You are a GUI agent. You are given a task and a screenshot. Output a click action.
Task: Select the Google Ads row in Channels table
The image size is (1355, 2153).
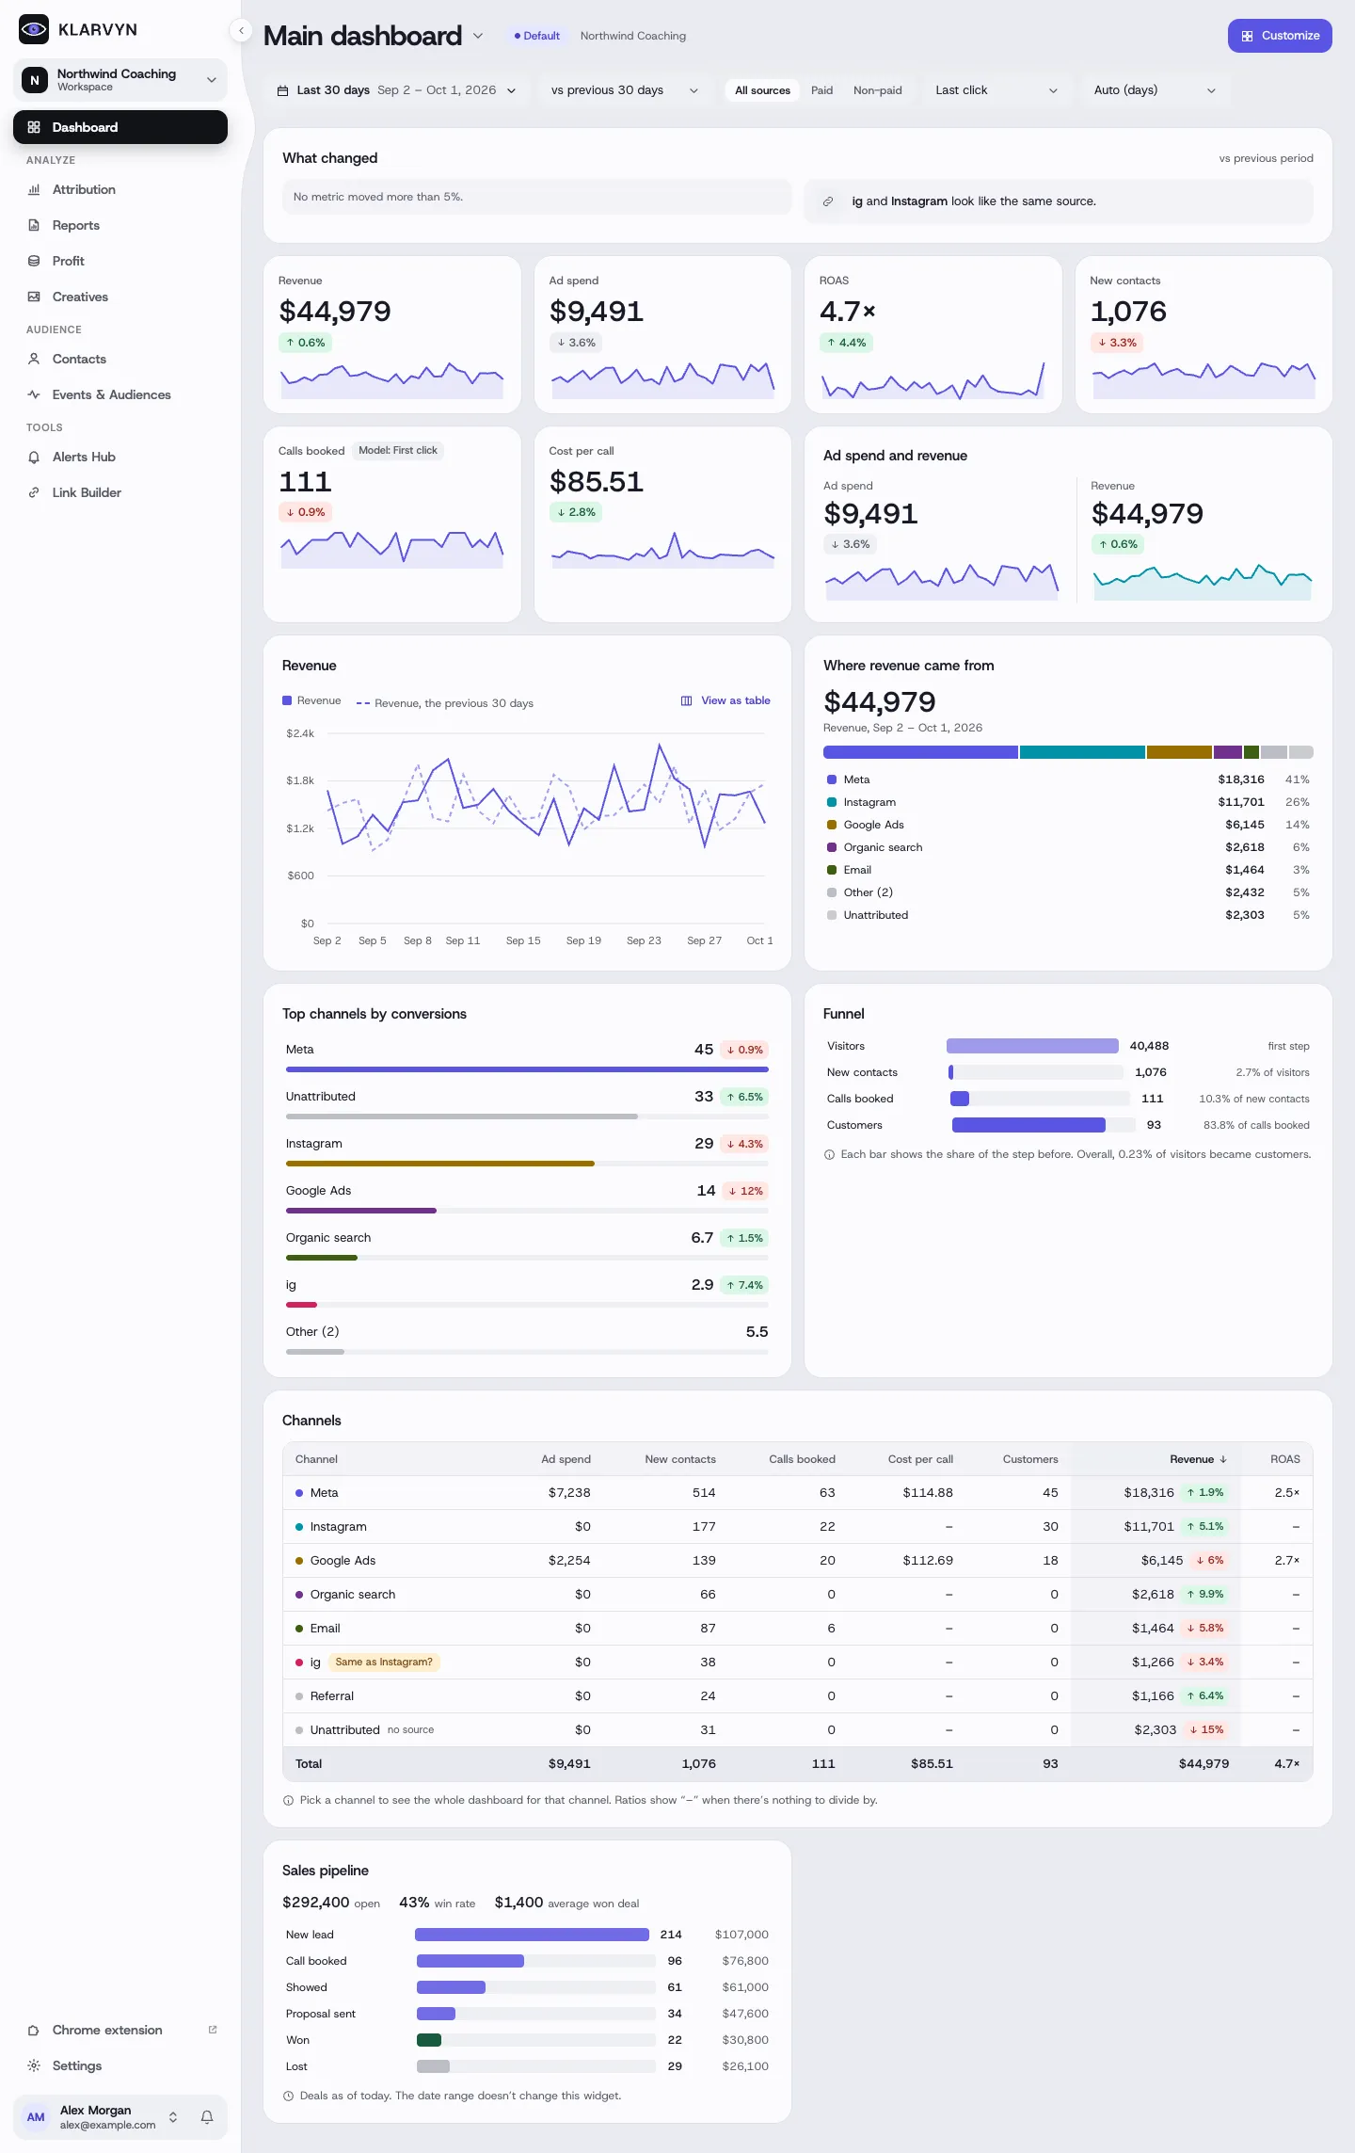click(797, 1560)
